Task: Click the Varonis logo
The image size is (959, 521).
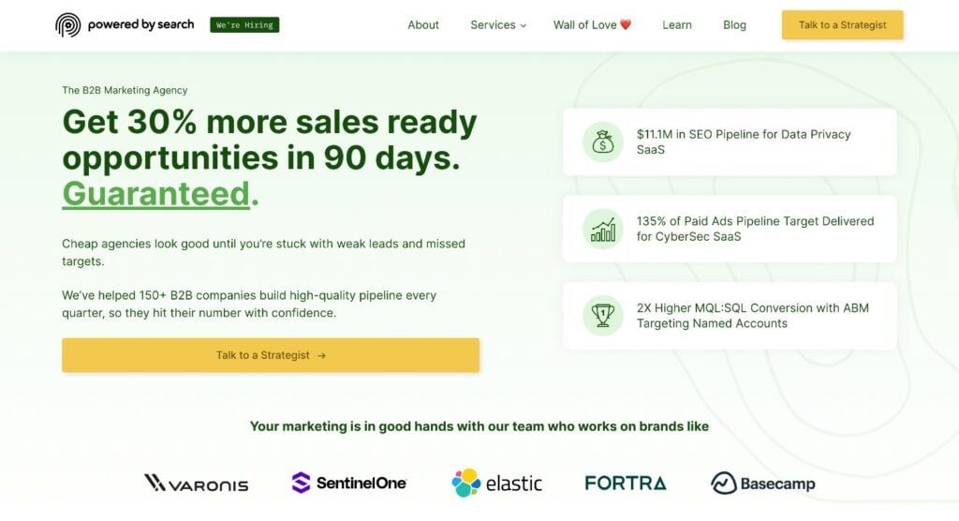Action: (197, 483)
